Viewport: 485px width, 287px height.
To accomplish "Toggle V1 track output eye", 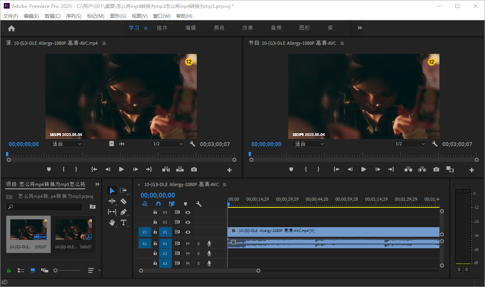I will 188,232.
